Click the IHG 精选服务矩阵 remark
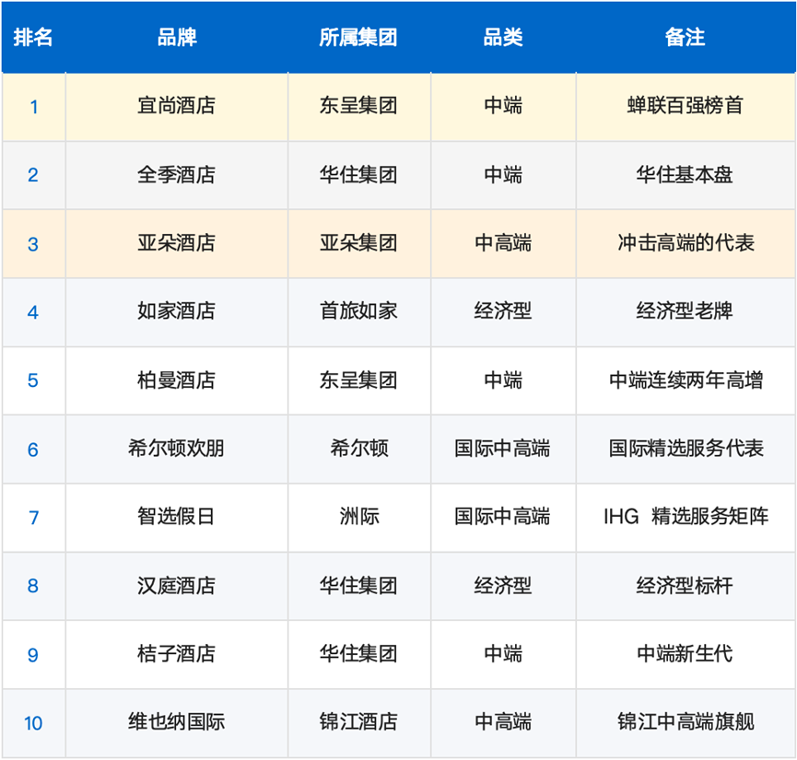The image size is (797, 760). pos(686,517)
